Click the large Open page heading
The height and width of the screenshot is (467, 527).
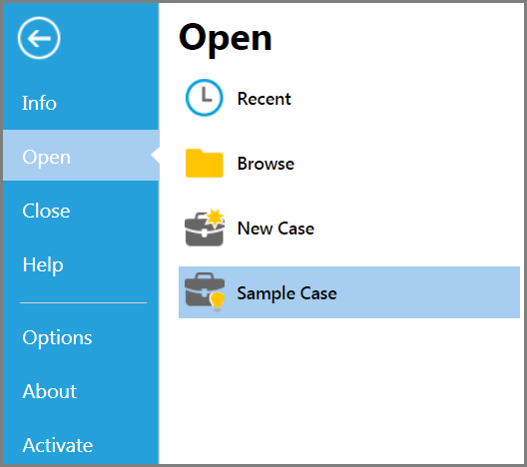(x=226, y=39)
